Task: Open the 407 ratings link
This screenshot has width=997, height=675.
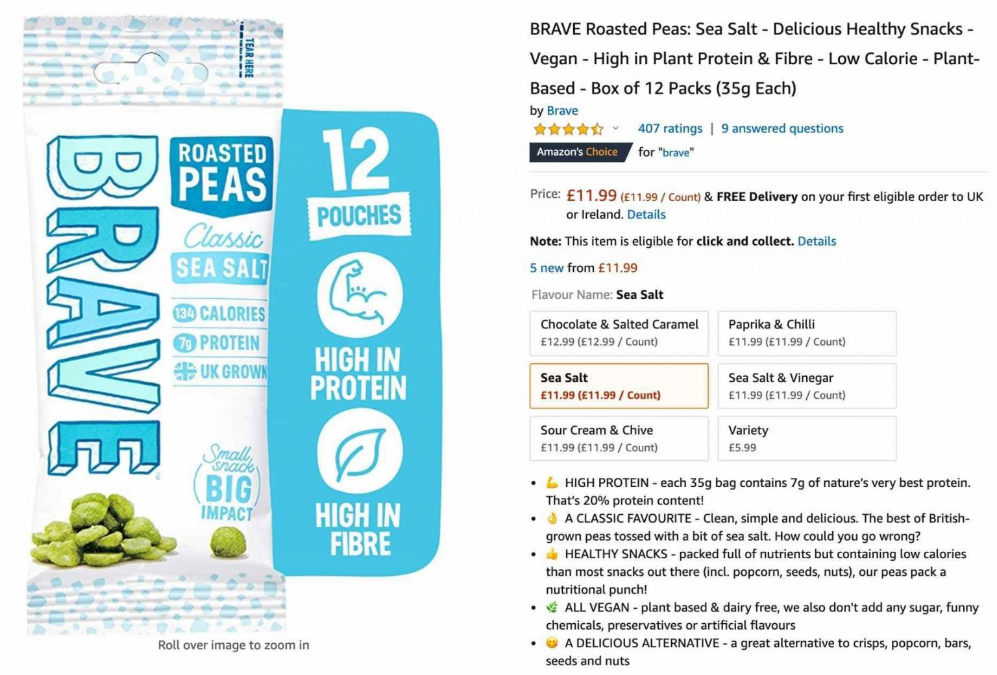Action: click(670, 128)
